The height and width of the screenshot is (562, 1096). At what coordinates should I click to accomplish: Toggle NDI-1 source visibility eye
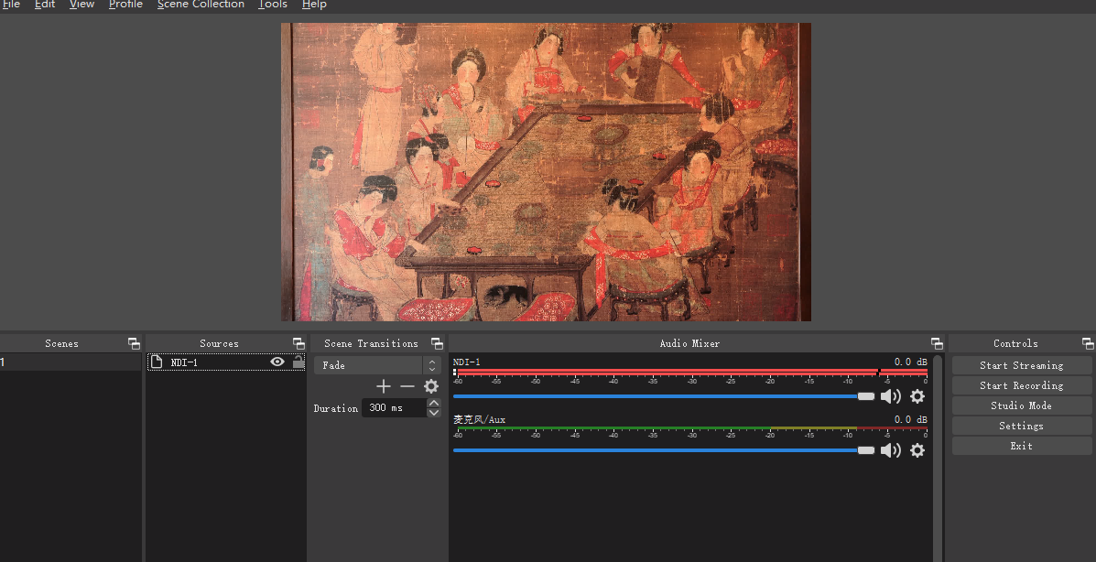coord(277,362)
